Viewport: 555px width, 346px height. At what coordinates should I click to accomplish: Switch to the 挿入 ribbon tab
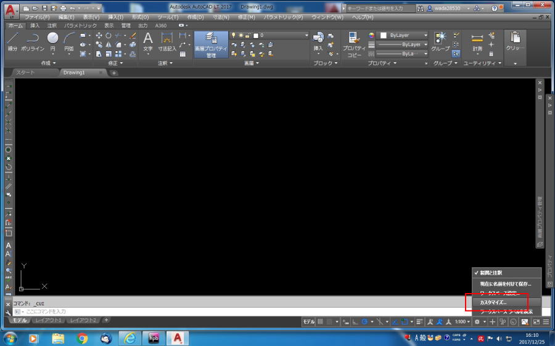(x=35, y=25)
